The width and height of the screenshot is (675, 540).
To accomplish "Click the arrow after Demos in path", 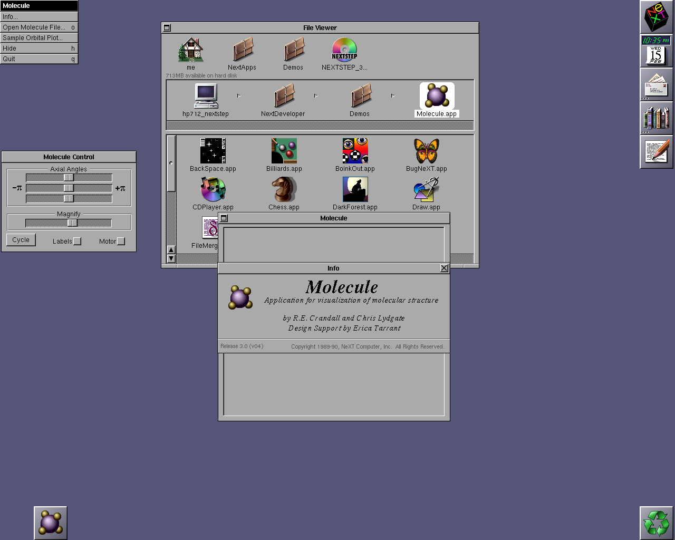I will point(393,95).
